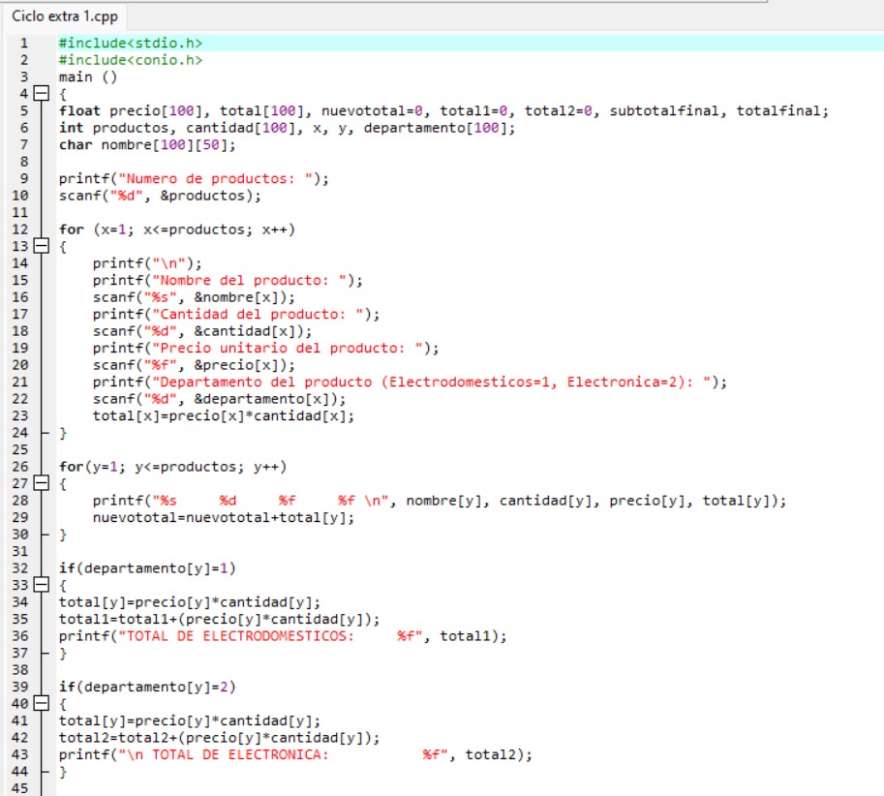Fold the departamento=2 if block at line 40
This screenshot has height=796, width=884.
[x=41, y=704]
